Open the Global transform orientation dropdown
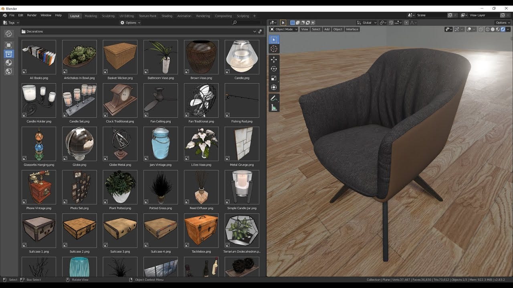The width and height of the screenshot is (513, 288). 366,23
